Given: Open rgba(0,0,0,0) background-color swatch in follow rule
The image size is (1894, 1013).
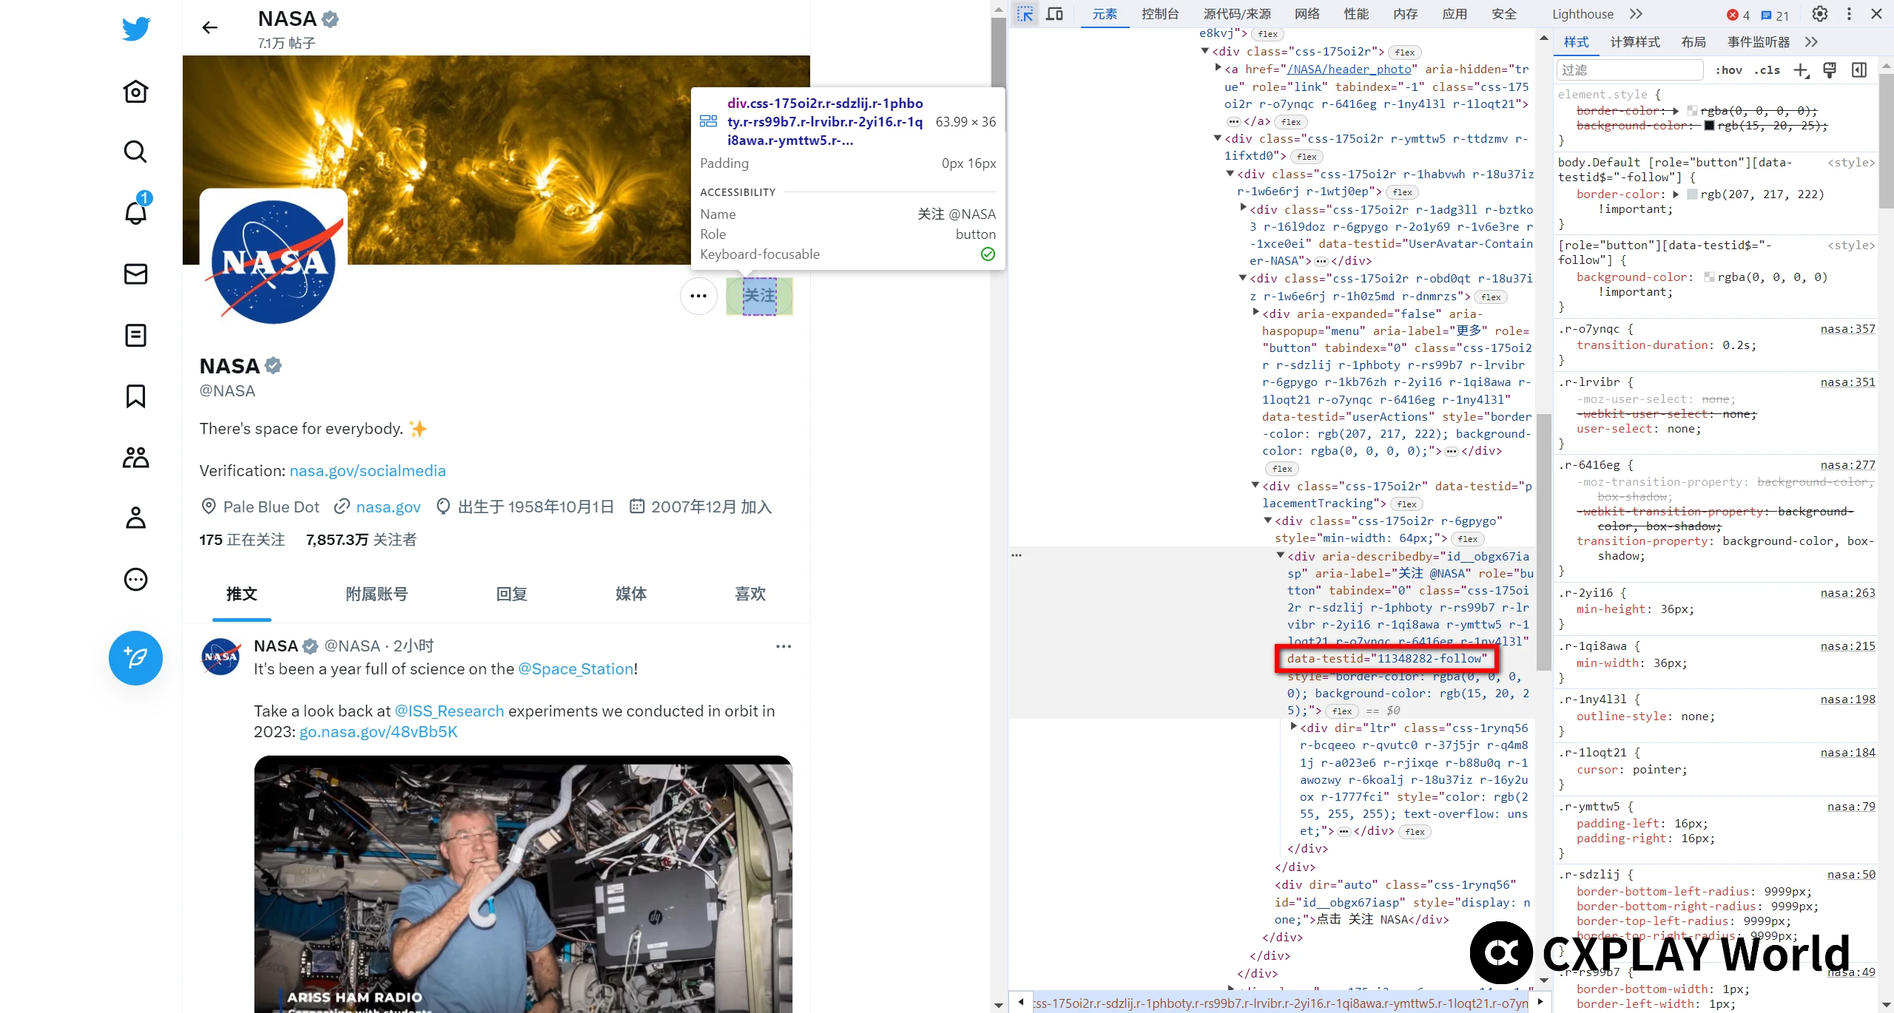Looking at the screenshot, I should tap(1709, 277).
